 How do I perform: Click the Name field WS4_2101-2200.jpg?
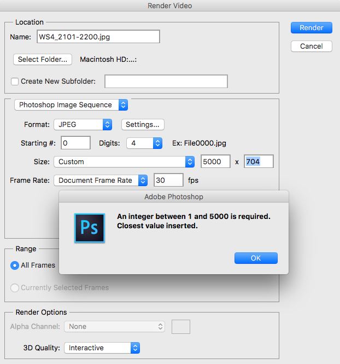pos(98,37)
